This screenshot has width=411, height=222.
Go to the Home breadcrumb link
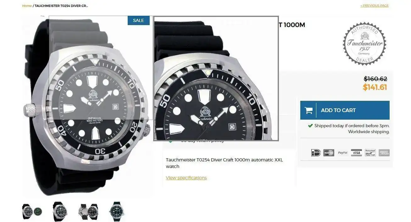pos(27,6)
